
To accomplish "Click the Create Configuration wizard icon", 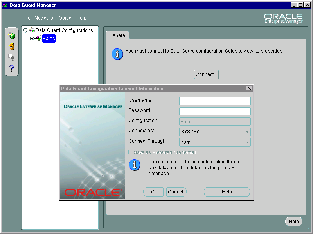I will [x=11, y=35].
